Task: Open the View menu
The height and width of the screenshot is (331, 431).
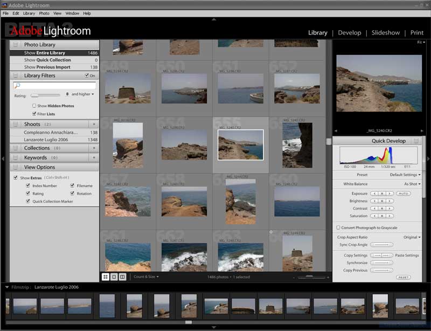Action: [x=57, y=13]
